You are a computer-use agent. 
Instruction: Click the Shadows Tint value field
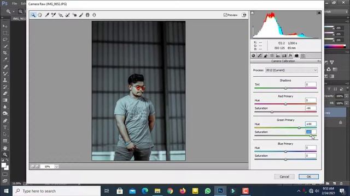tap(311, 84)
